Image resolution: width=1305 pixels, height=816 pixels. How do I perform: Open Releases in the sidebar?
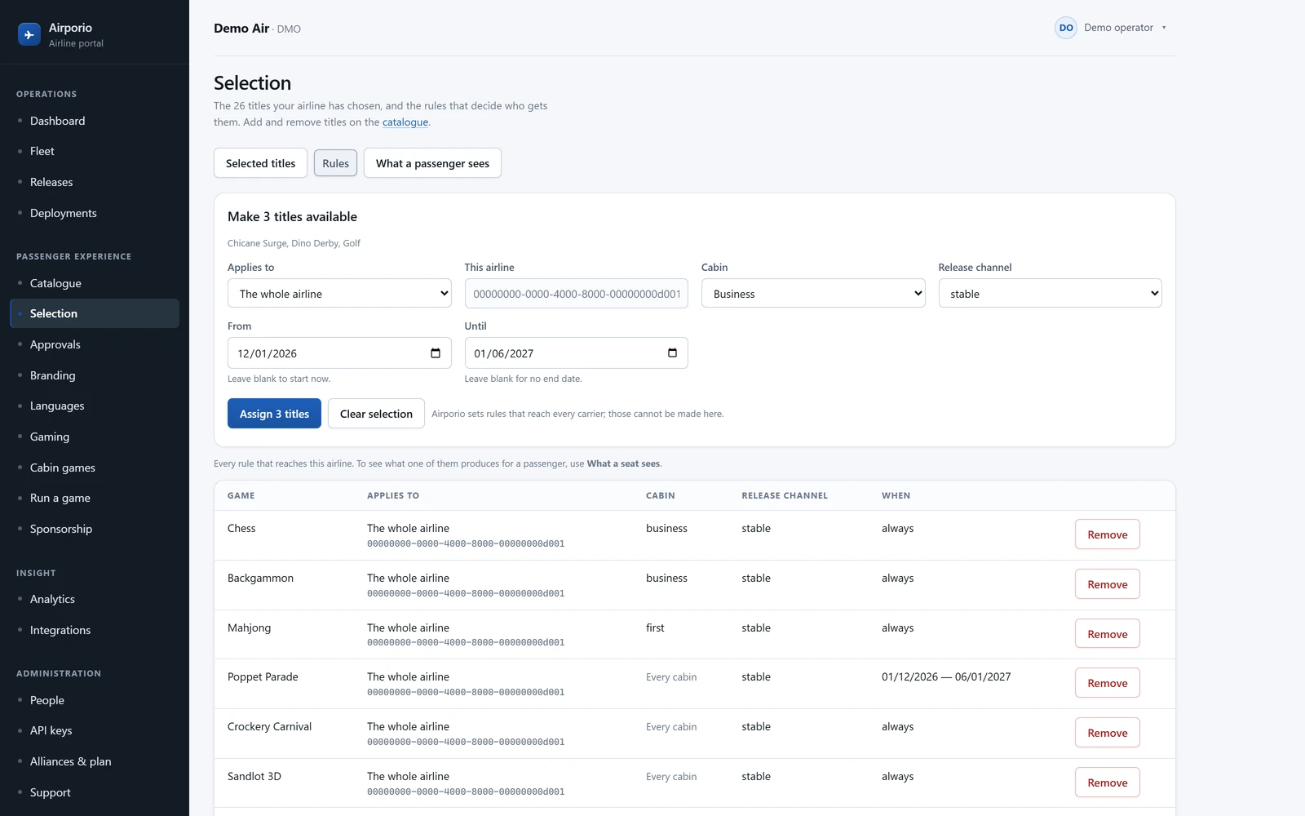coord(95,182)
